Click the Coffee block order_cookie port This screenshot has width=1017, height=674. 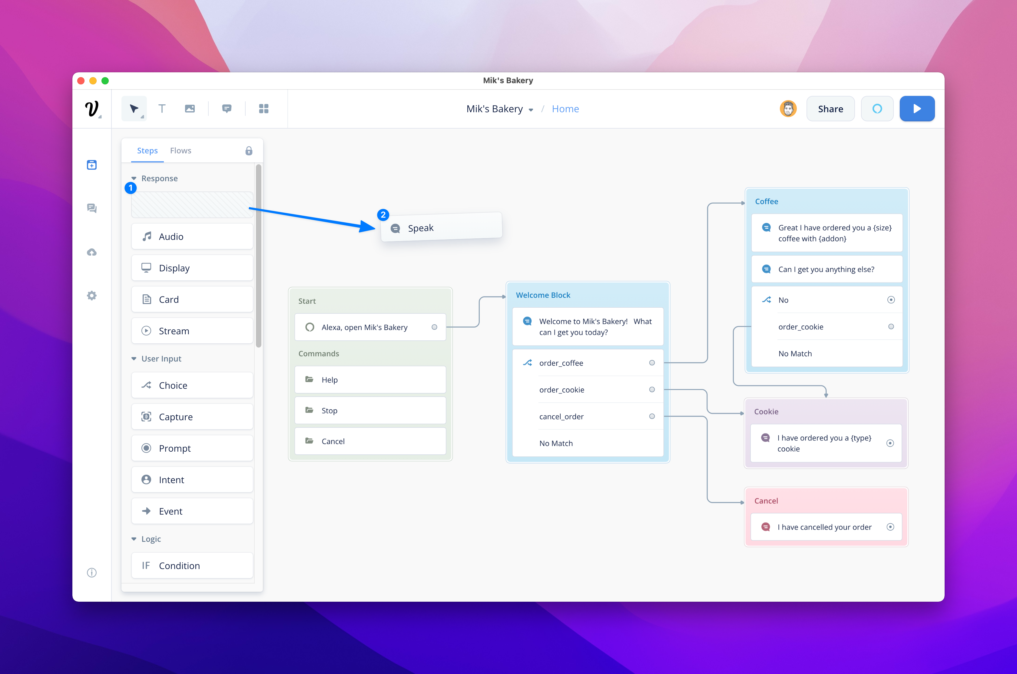891,327
